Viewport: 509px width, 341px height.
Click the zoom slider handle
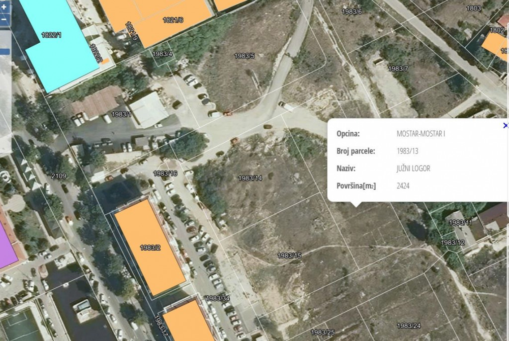tap(5, 51)
